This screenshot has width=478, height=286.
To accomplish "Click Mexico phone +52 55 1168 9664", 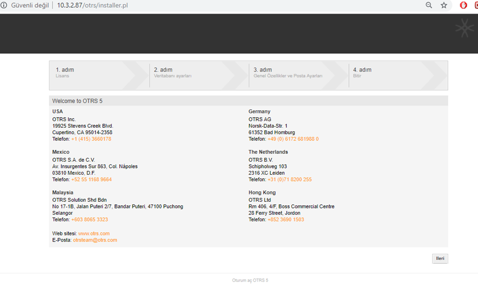I will point(91,180).
